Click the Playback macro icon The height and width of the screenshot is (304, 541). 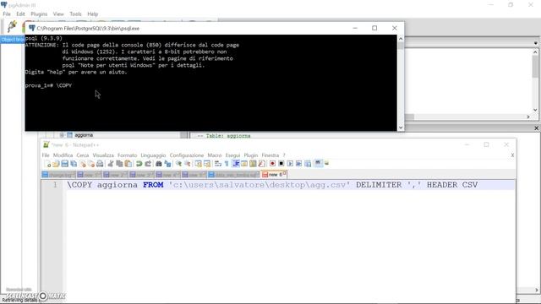click(290, 164)
